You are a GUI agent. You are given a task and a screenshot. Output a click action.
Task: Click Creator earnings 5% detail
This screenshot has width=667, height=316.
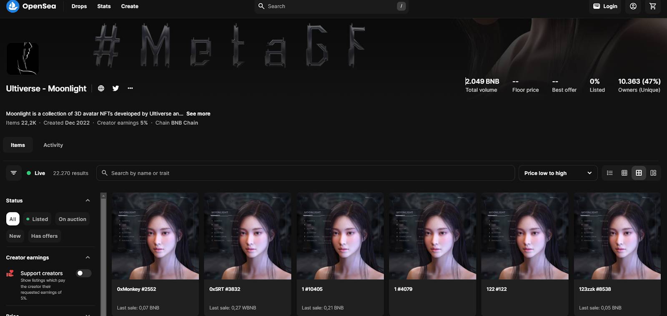point(122,123)
